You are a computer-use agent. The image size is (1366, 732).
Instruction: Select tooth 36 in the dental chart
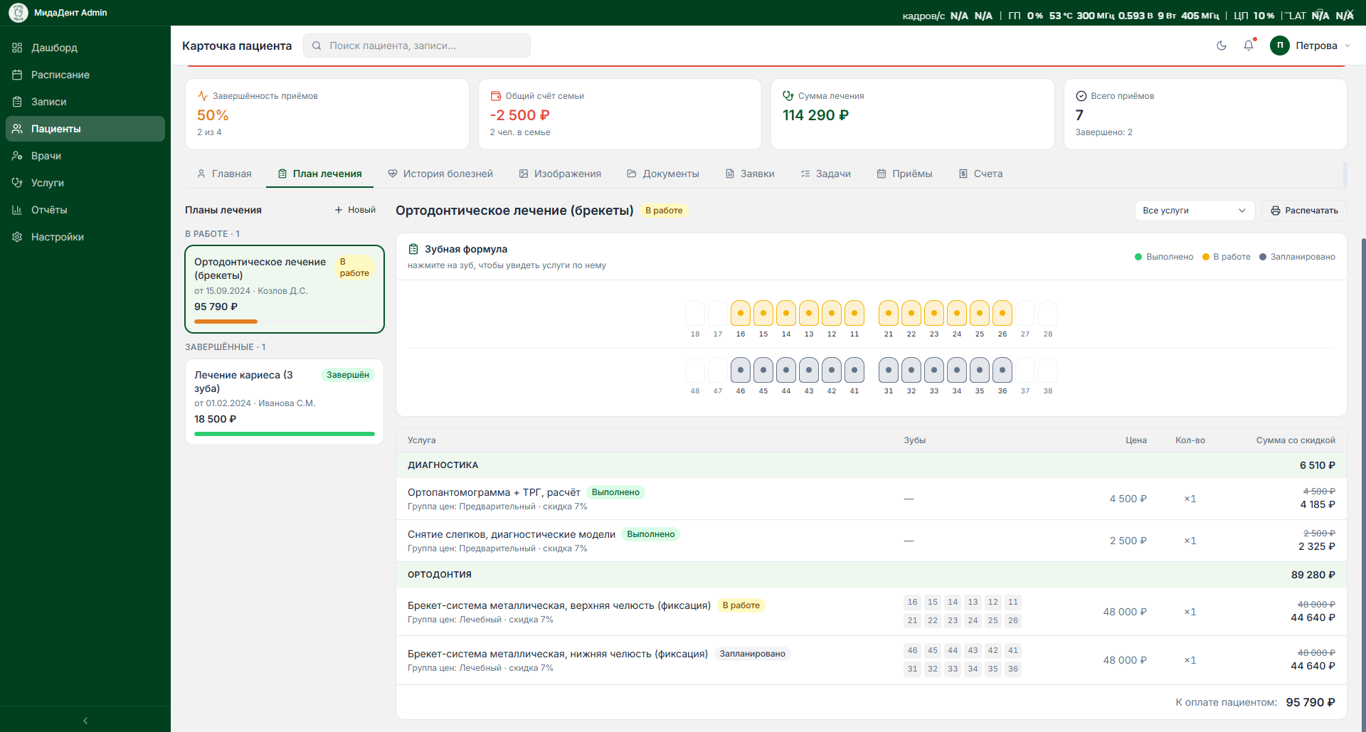1002,370
